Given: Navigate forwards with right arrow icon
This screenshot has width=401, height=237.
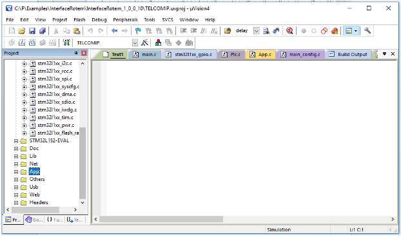Looking at the screenshot, I should [x=124, y=31].
